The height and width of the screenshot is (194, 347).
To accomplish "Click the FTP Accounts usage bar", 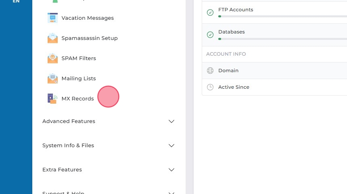I will 282,17.
